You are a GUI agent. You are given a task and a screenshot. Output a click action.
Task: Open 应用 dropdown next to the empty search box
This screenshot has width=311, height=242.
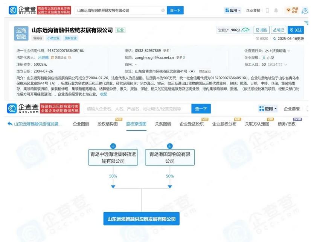(268, 109)
